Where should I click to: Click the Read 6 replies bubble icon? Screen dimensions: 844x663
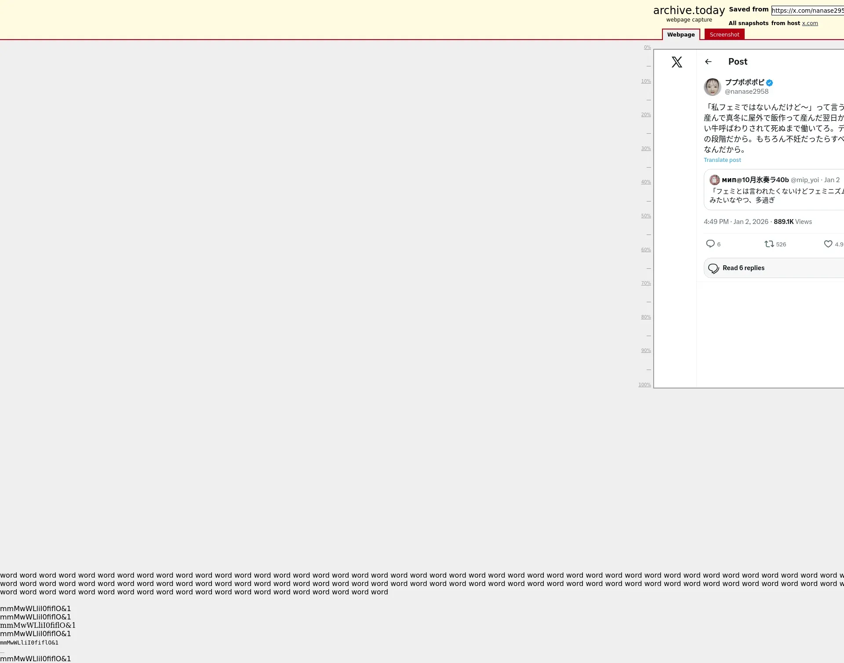point(713,268)
